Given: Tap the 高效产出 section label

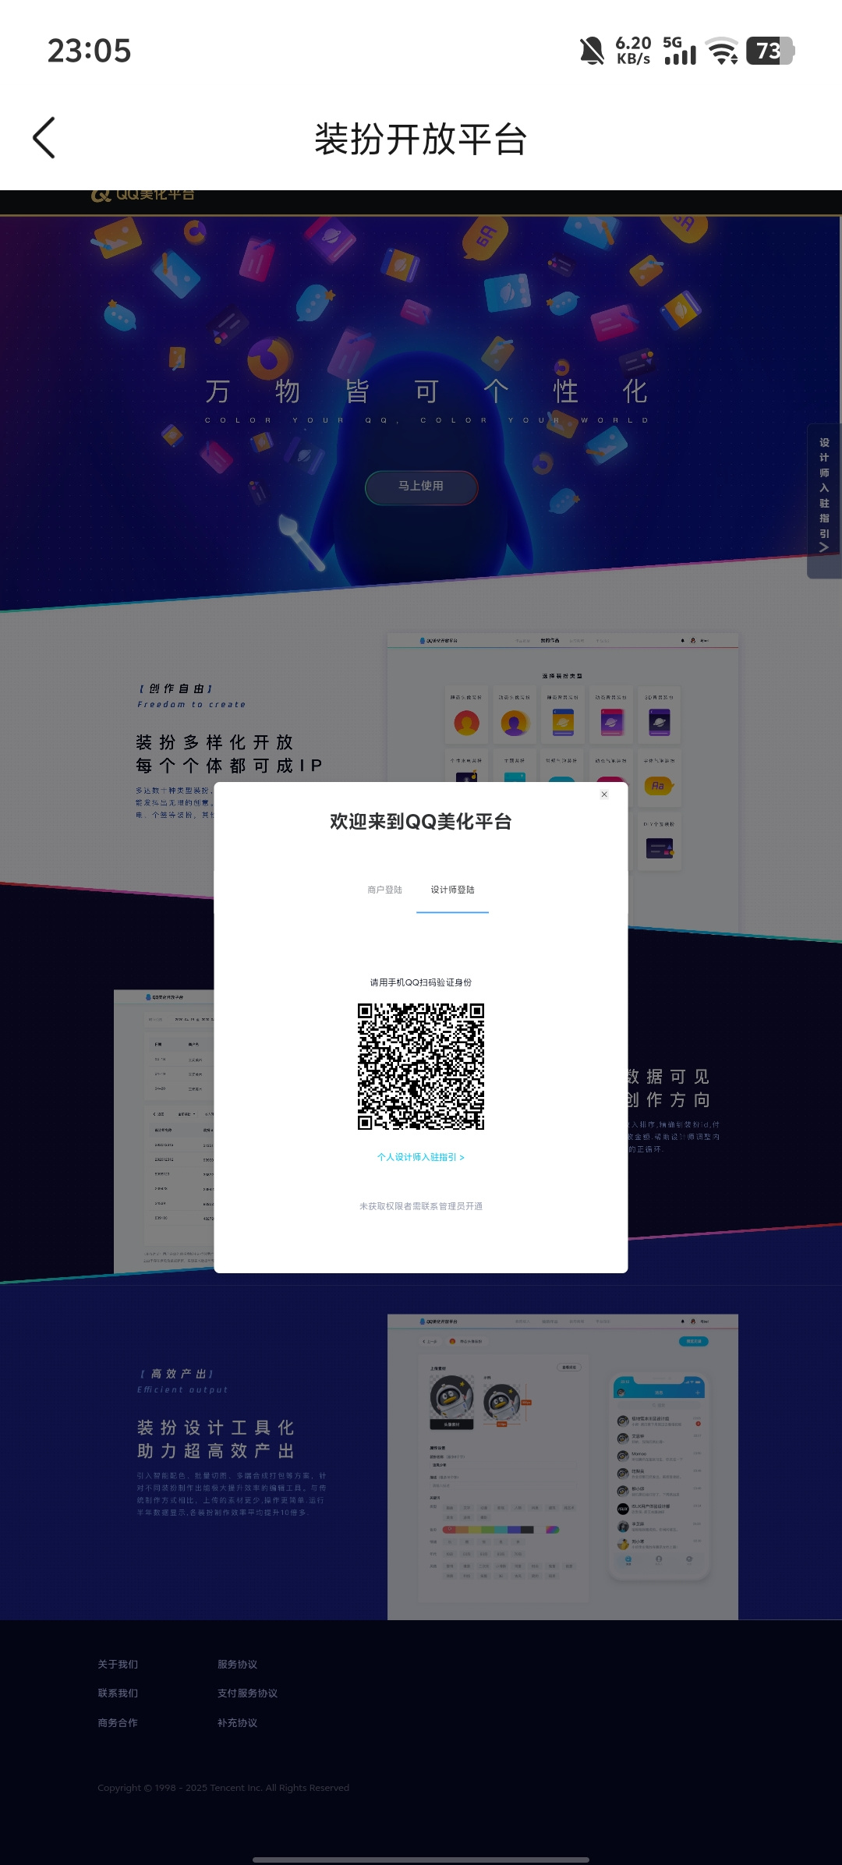Looking at the screenshot, I should click(176, 1374).
